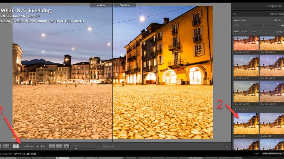
Task: Copy before settings to after arrow icon
Action: (52, 146)
